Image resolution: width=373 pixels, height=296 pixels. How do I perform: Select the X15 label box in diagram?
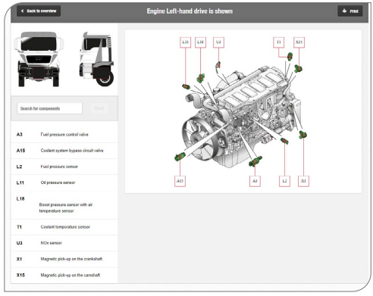pyautogui.click(x=299, y=42)
